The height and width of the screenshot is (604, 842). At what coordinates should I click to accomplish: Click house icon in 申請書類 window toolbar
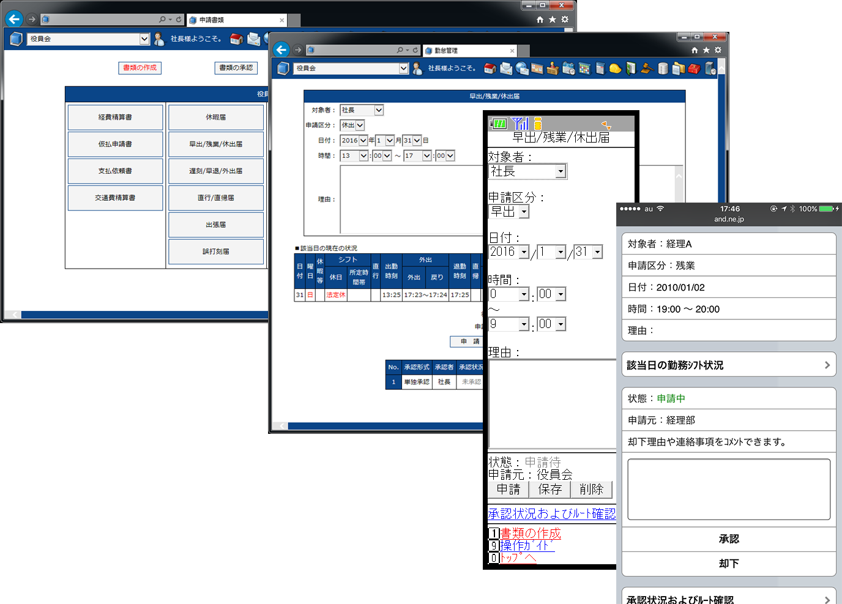pyautogui.click(x=236, y=39)
